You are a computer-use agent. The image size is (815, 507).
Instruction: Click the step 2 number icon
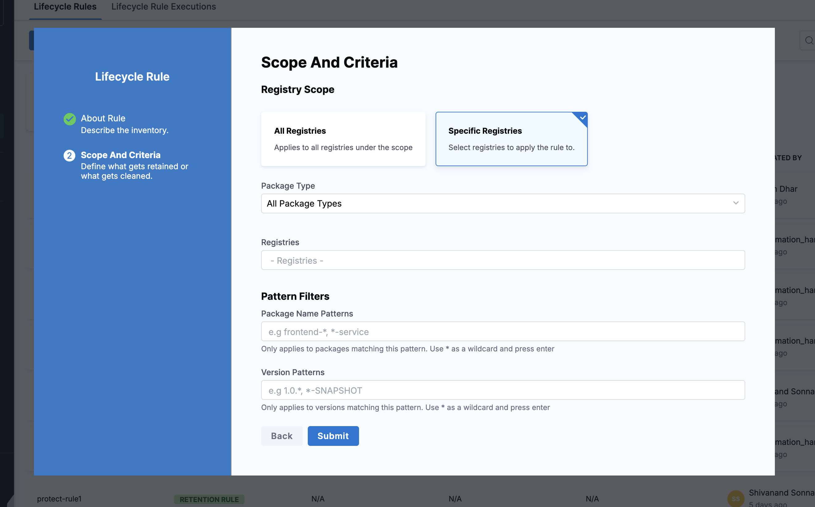point(69,156)
